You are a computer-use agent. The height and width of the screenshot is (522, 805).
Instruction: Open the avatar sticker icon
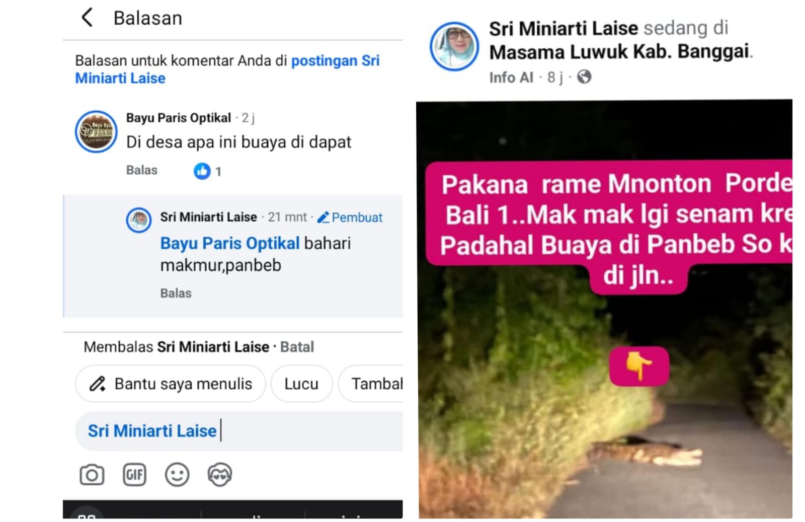pos(219,474)
